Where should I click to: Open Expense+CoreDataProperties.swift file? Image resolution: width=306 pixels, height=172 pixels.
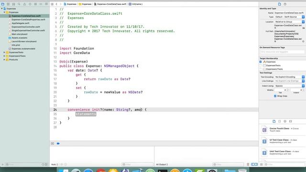click(28, 20)
